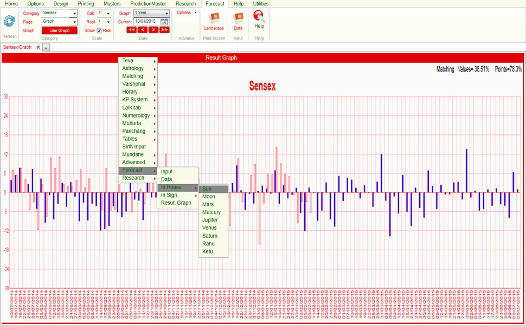Pick Saturn from planet list

(214, 236)
